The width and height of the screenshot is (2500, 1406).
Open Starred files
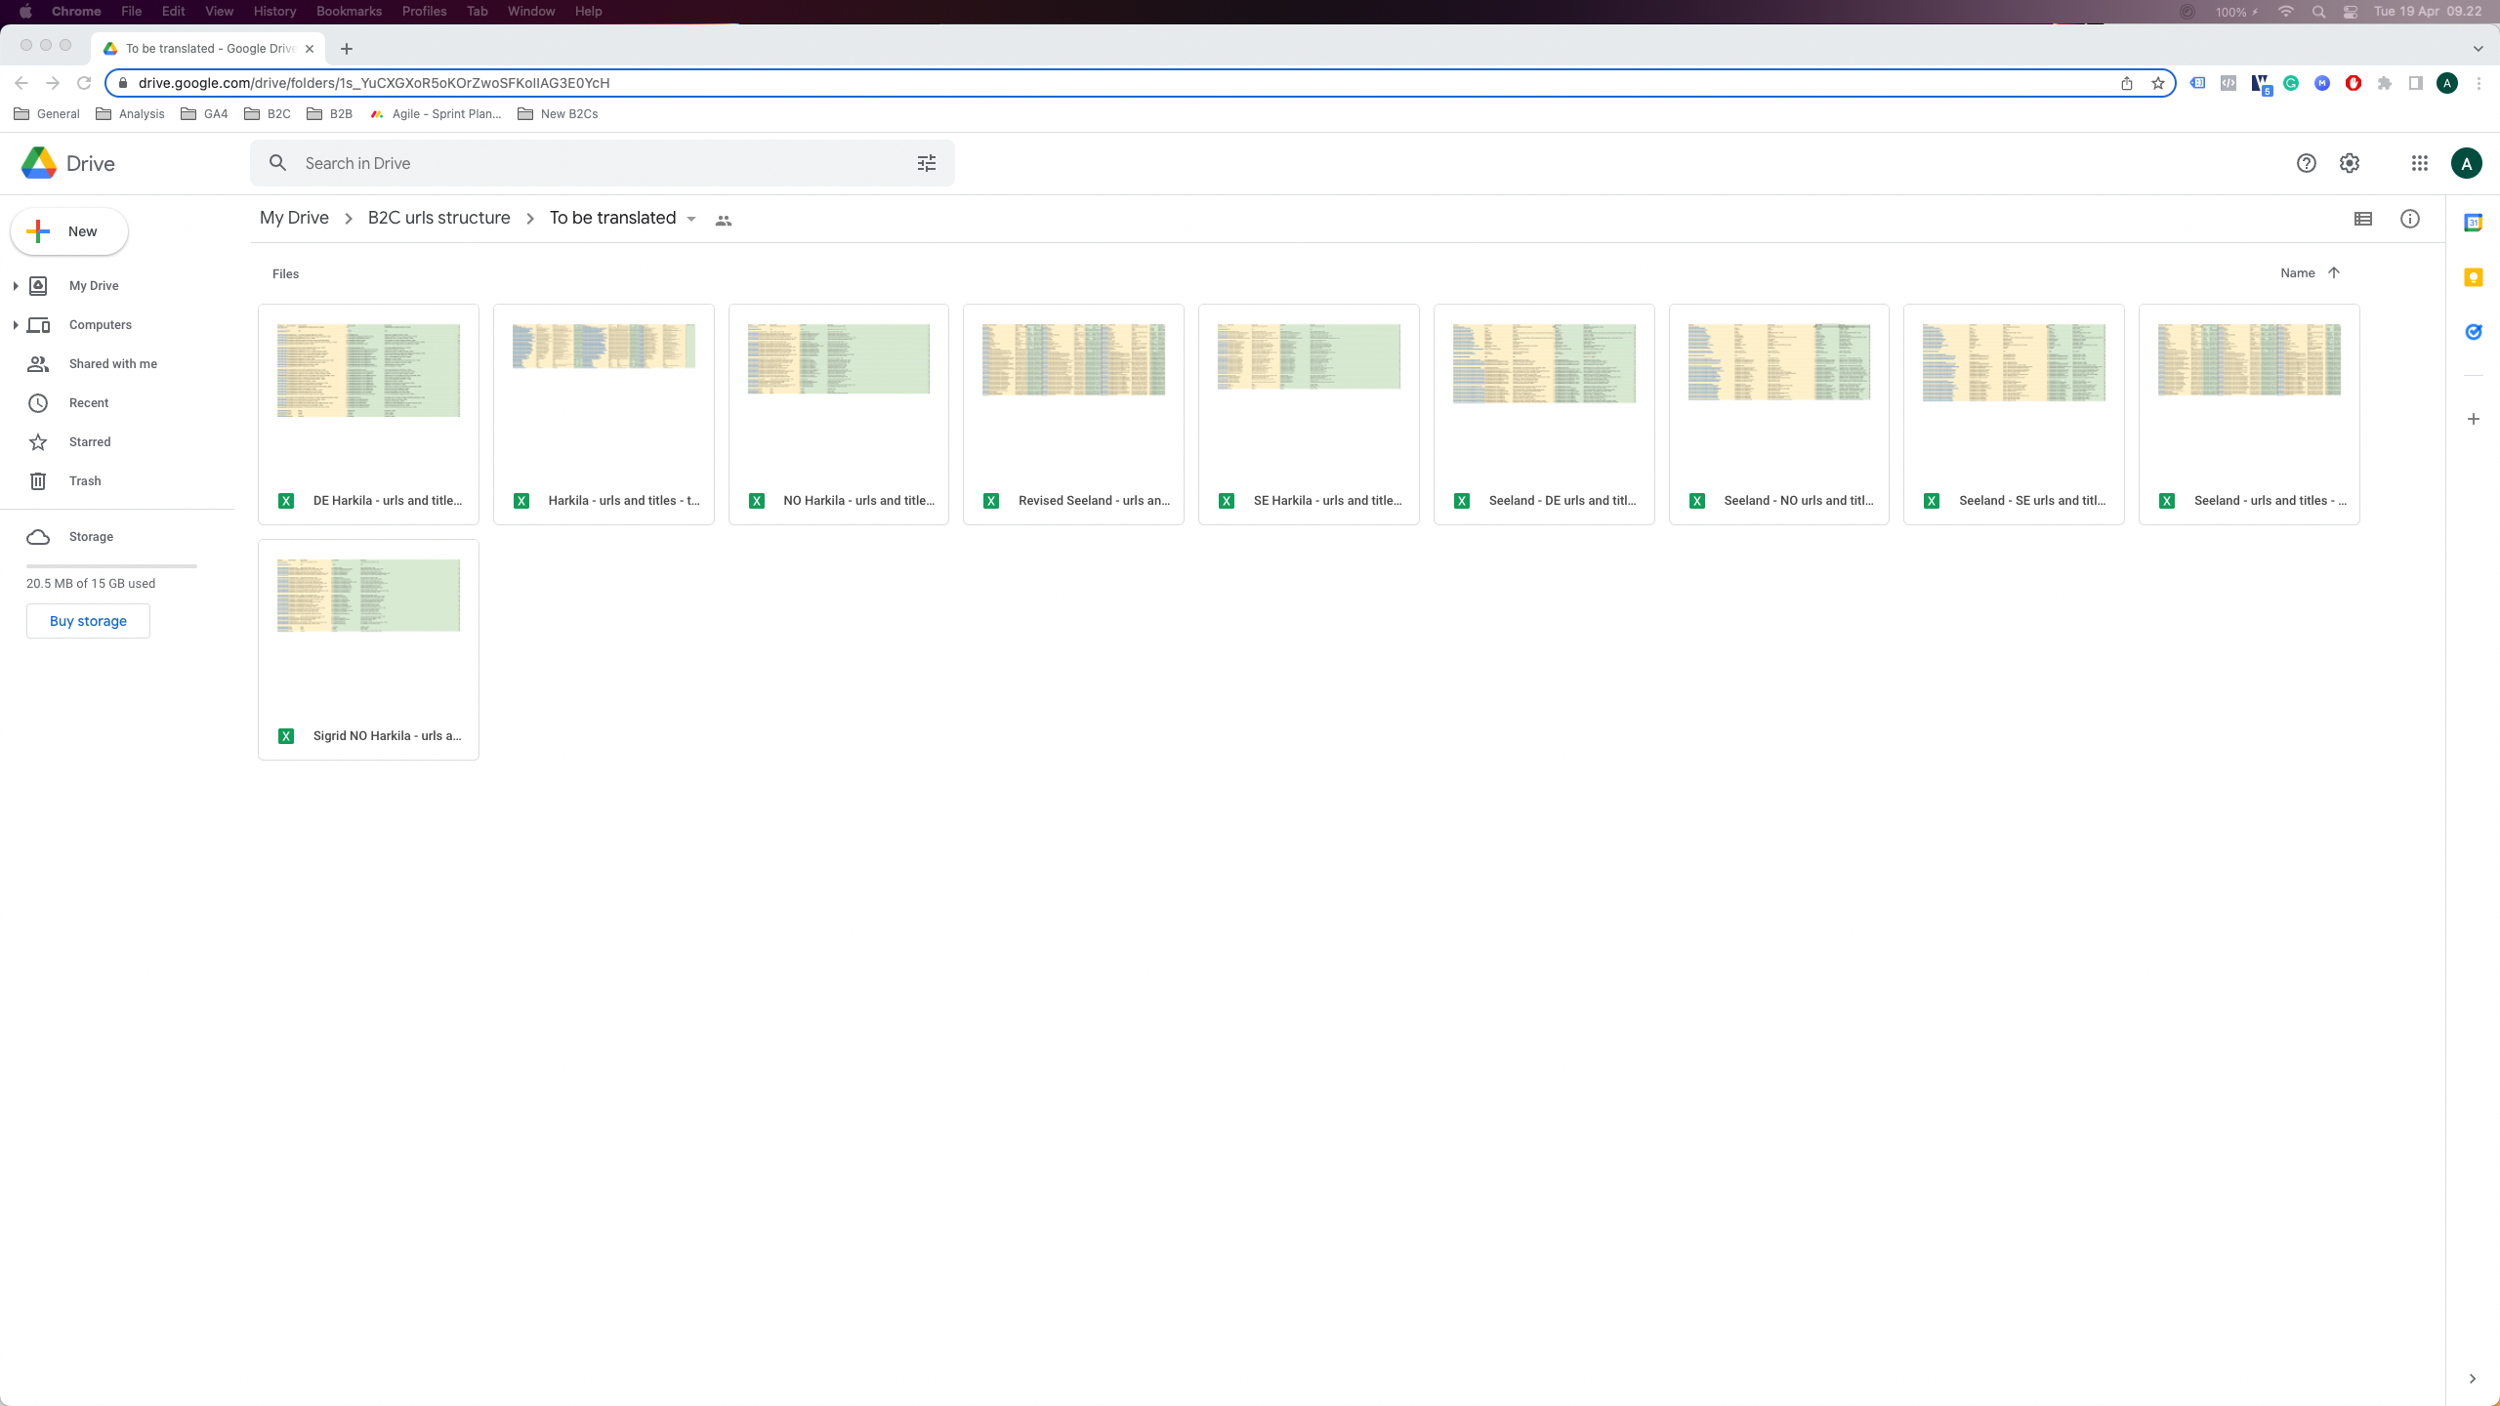click(90, 441)
